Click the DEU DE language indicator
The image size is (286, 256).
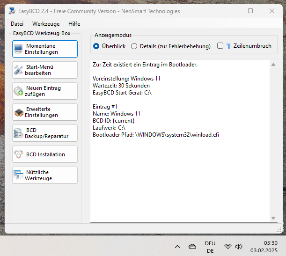click(x=210, y=247)
